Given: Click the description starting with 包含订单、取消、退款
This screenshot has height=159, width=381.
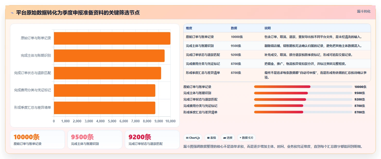Looking at the screenshot, I should click(313, 37).
